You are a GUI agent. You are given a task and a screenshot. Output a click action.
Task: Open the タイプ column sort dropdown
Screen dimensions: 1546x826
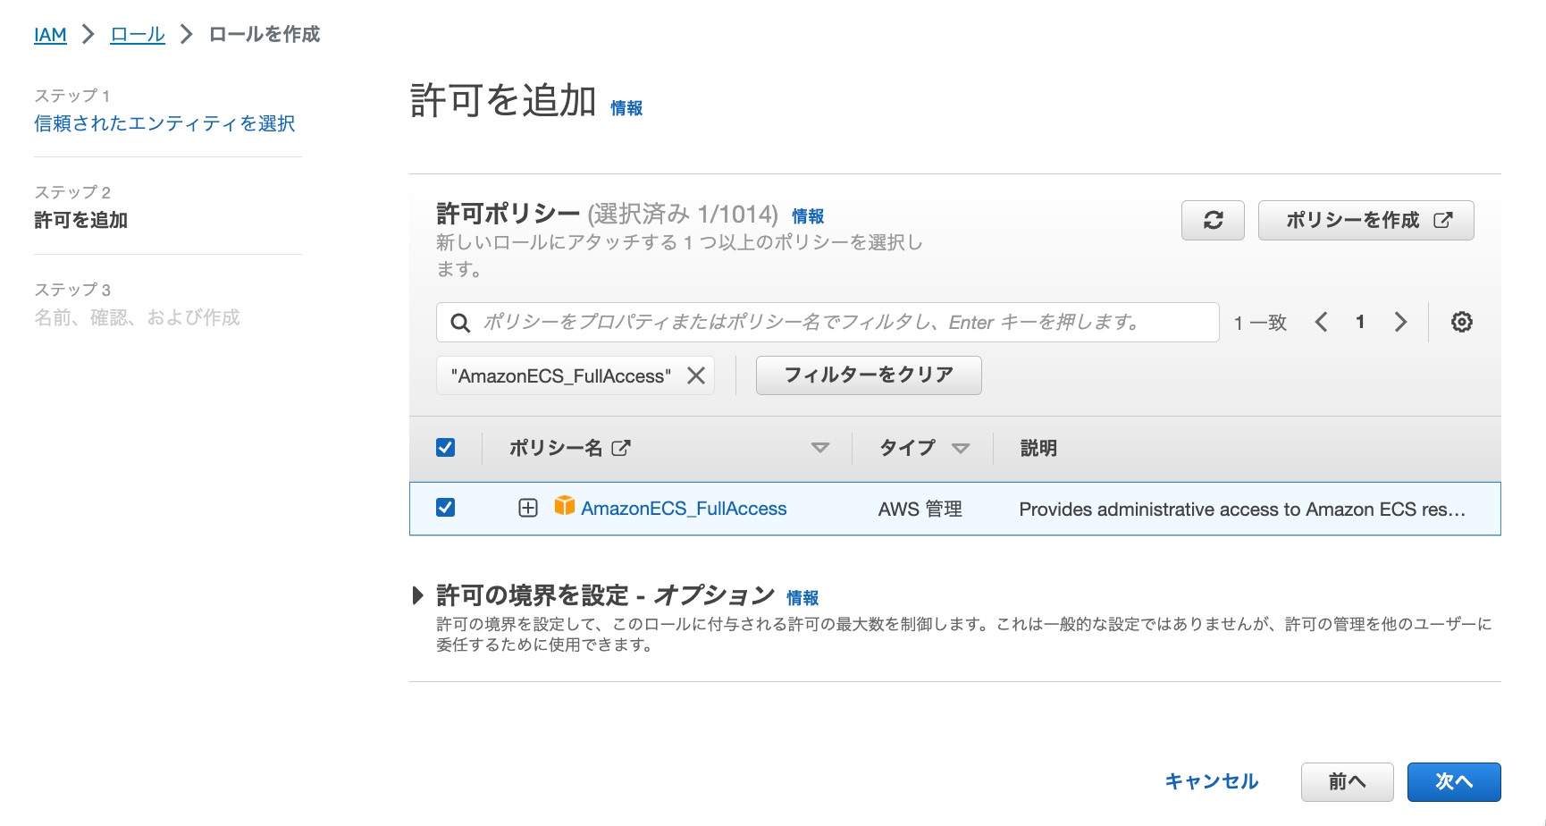coord(961,447)
